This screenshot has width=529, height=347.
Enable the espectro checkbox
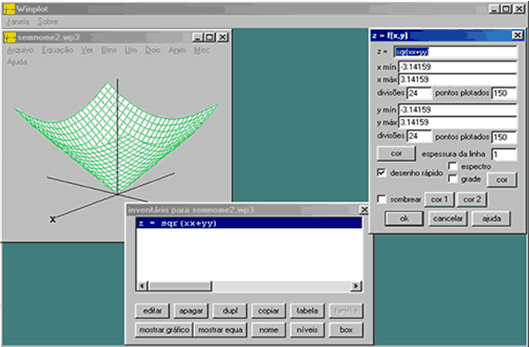452,166
